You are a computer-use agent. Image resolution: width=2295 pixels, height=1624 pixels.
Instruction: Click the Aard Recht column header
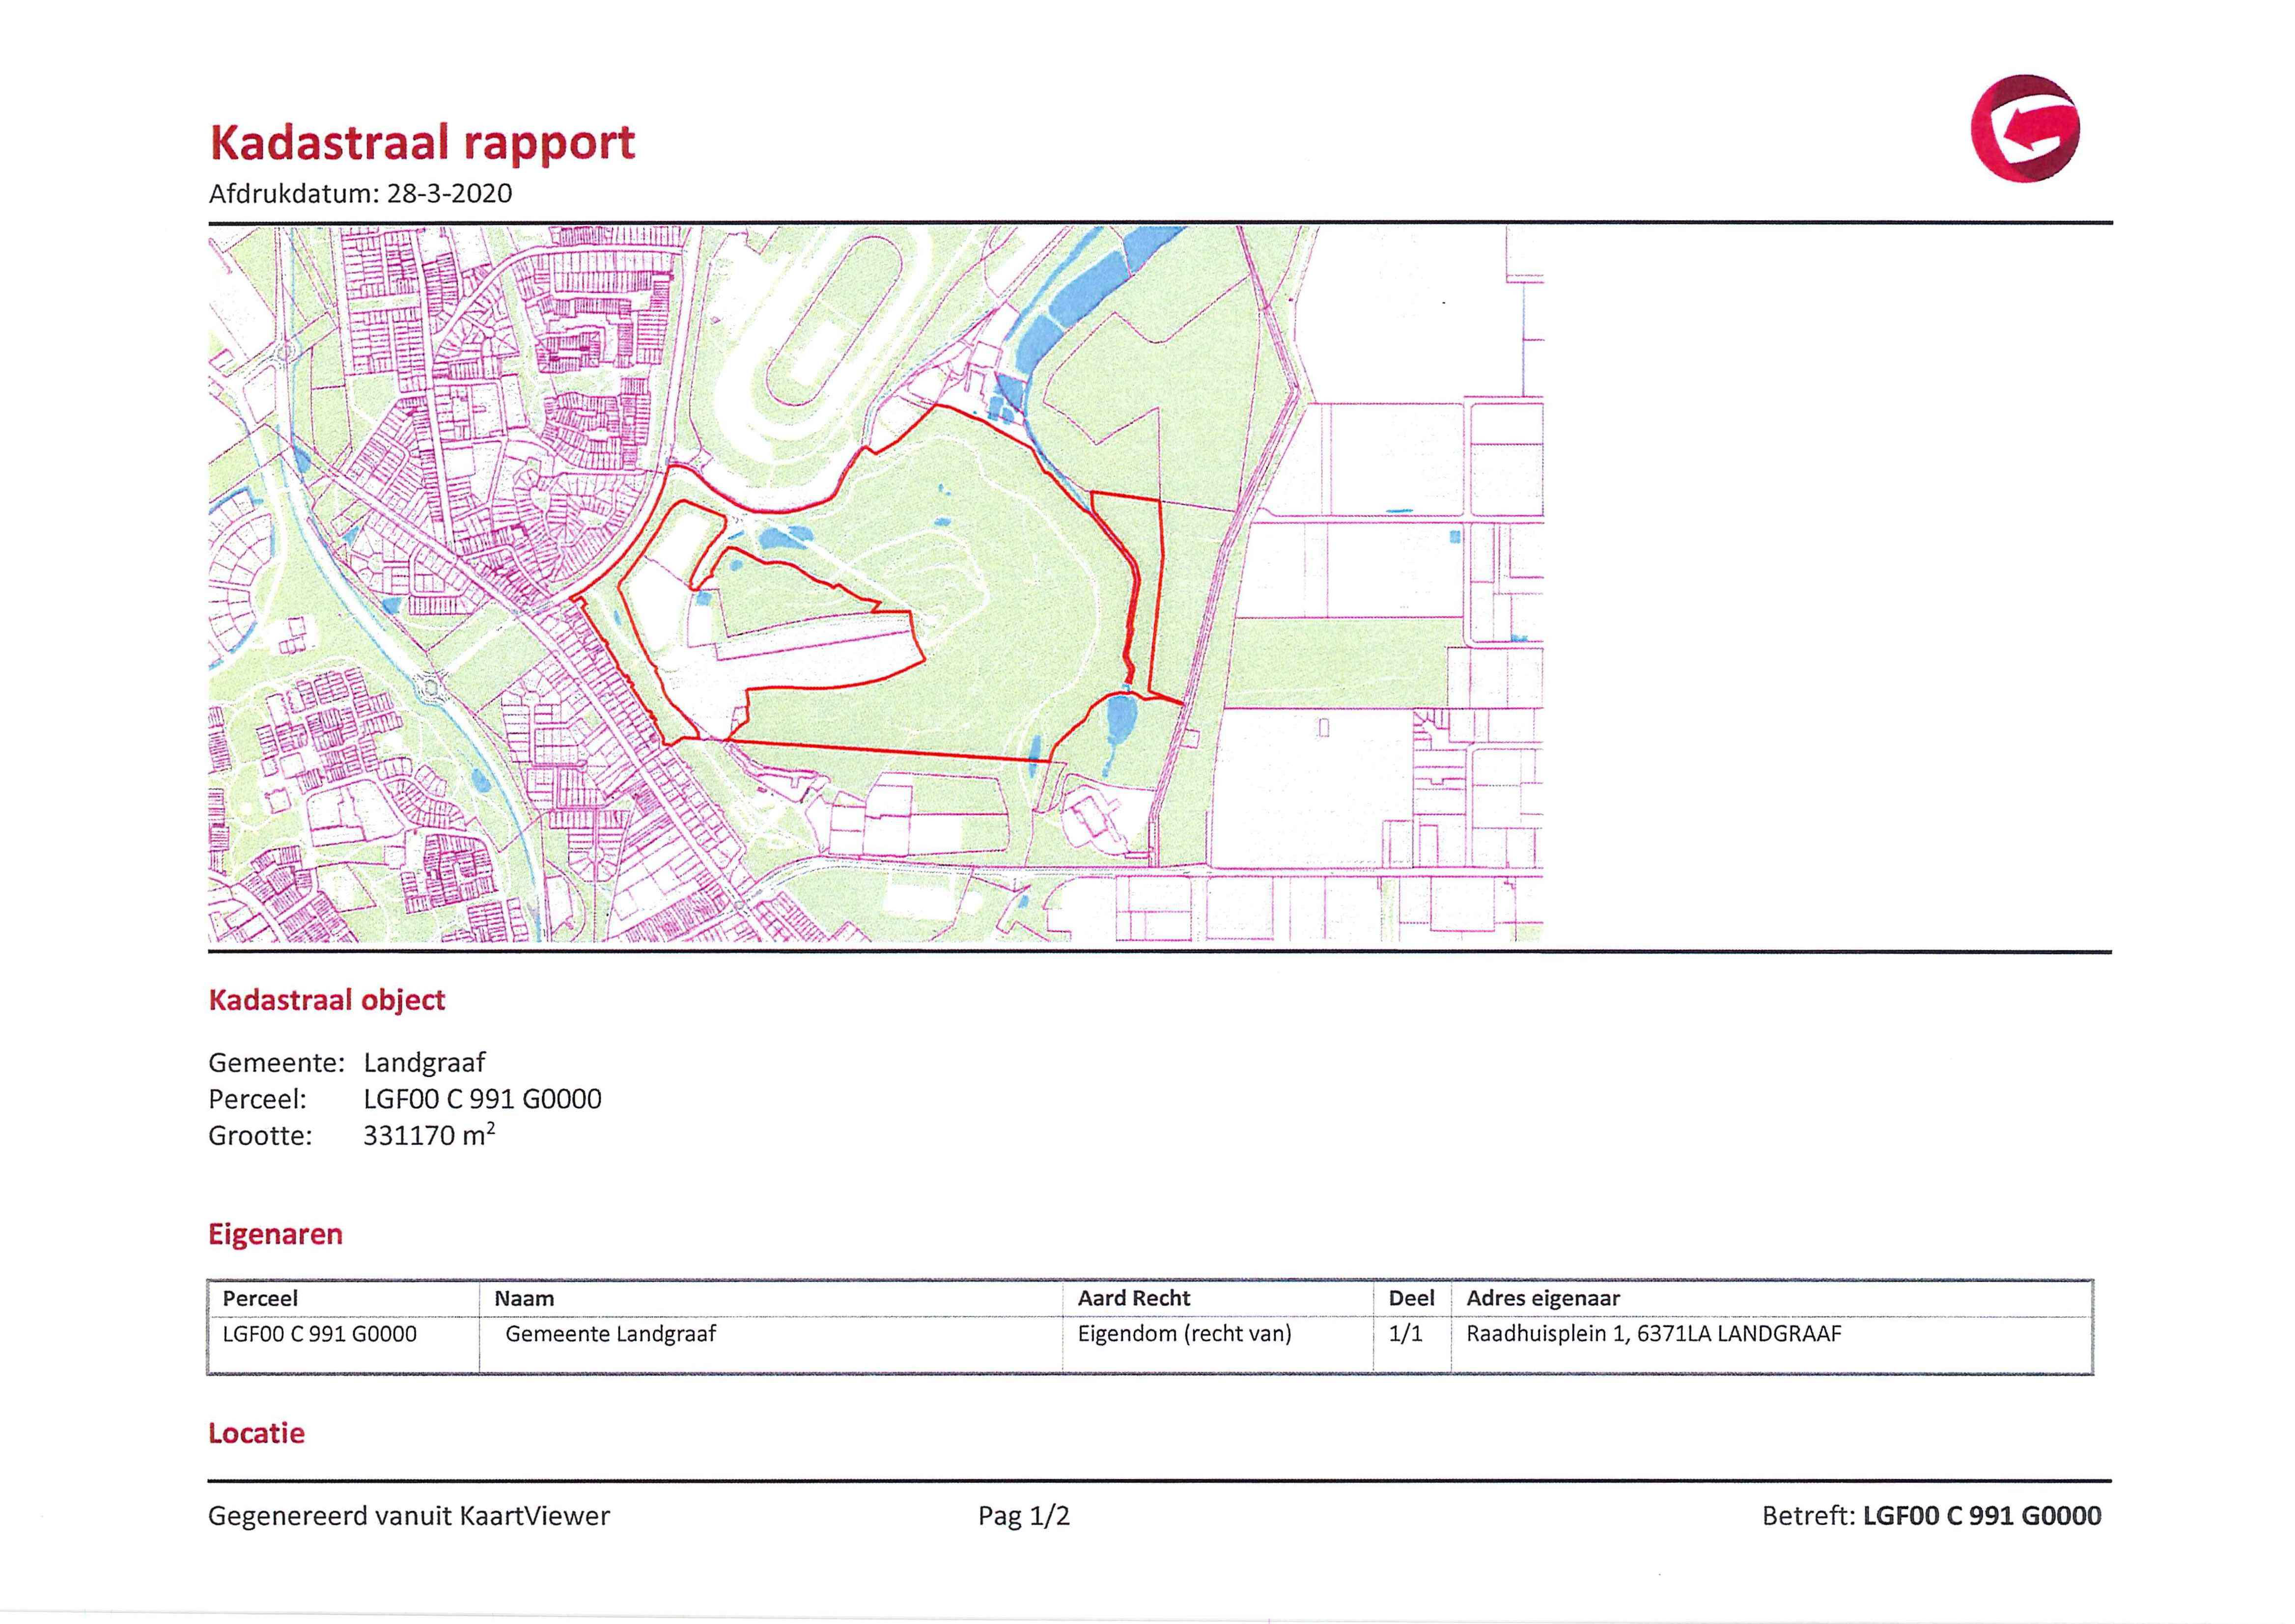(x=1134, y=1298)
